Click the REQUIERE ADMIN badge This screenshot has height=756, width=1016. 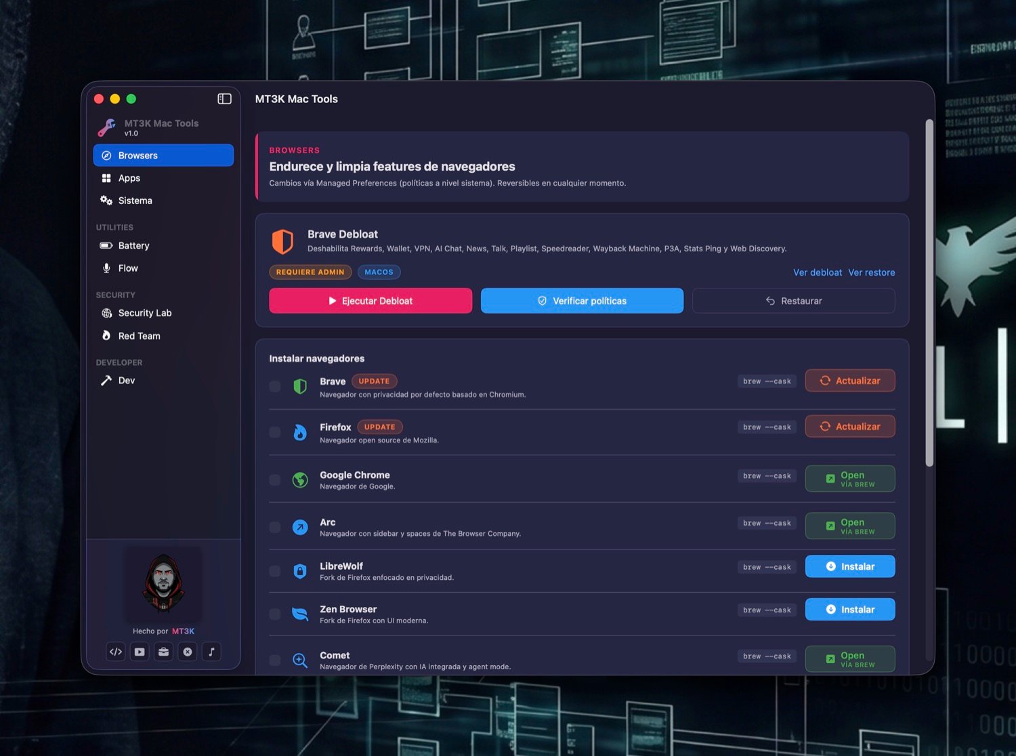pyautogui.click(x=310, y=272)
